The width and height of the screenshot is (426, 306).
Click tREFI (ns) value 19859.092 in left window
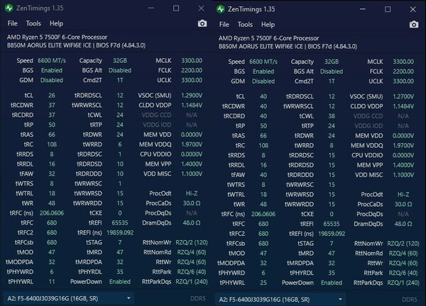click(120, 232)
